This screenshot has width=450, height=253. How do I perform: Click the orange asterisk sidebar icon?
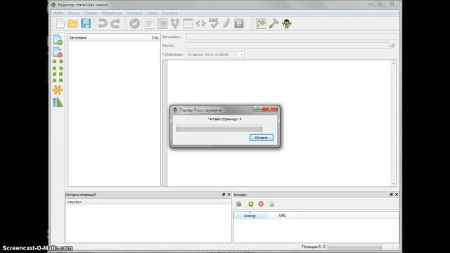[58, 90]
